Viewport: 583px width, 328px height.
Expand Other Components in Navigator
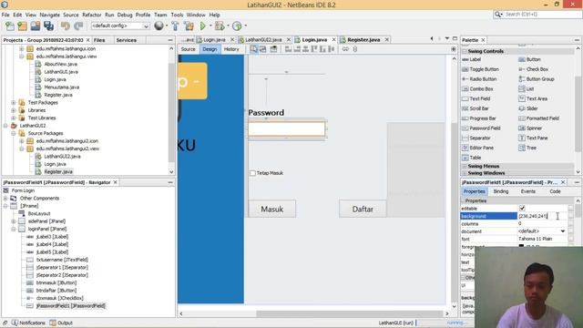click(5, 199)
